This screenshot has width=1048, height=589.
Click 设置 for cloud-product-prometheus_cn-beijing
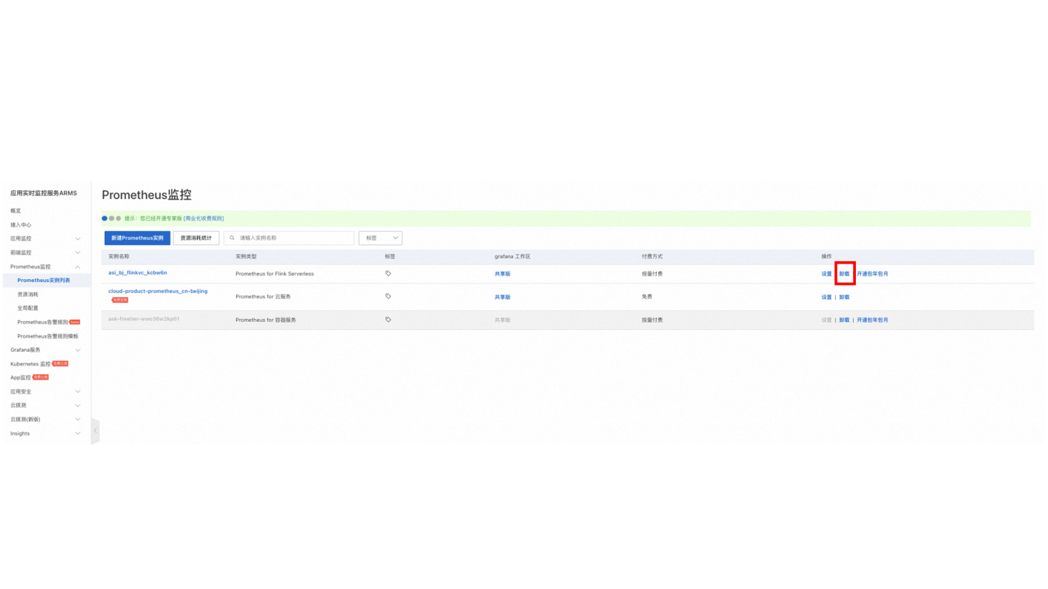point(827,297)
